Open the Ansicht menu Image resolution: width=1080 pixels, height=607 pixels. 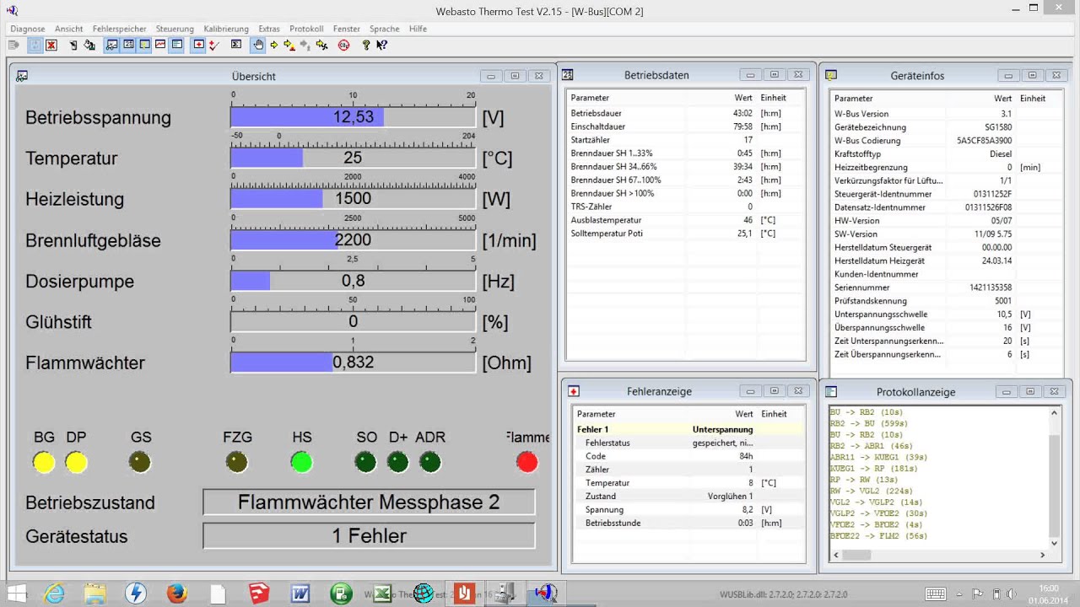tap(69, 29)
